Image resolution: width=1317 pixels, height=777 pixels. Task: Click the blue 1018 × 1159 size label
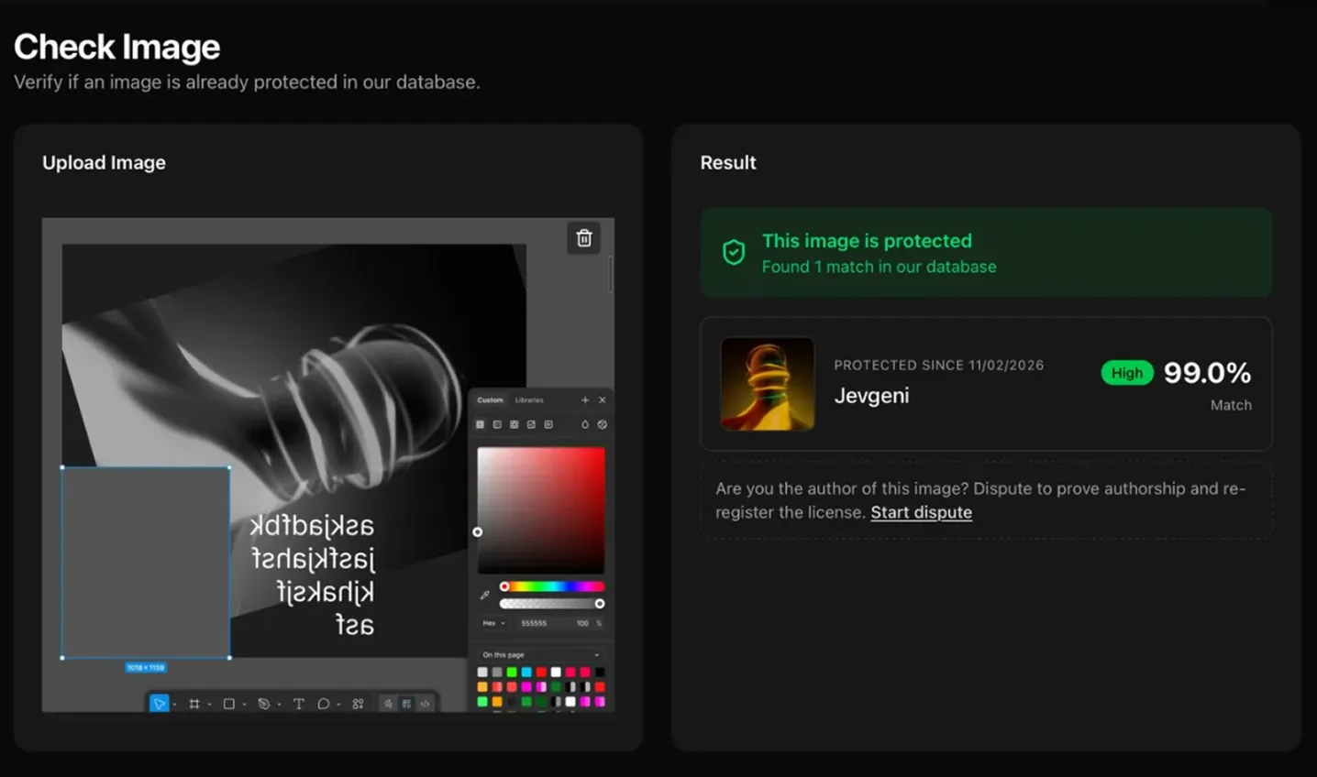point(146,667)
